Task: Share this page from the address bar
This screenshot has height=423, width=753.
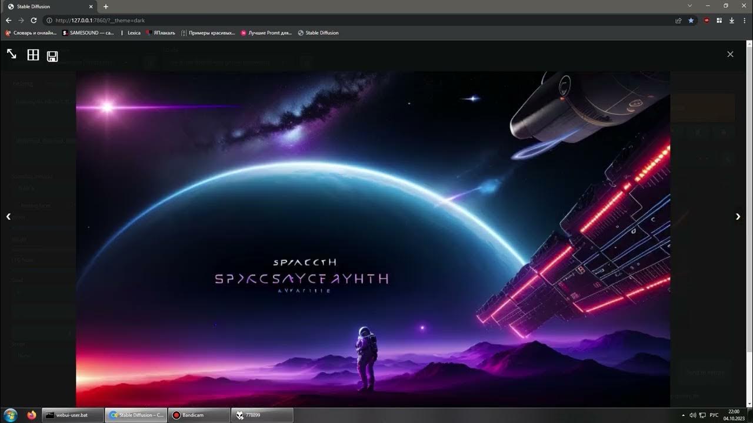Action: (678, 20)
